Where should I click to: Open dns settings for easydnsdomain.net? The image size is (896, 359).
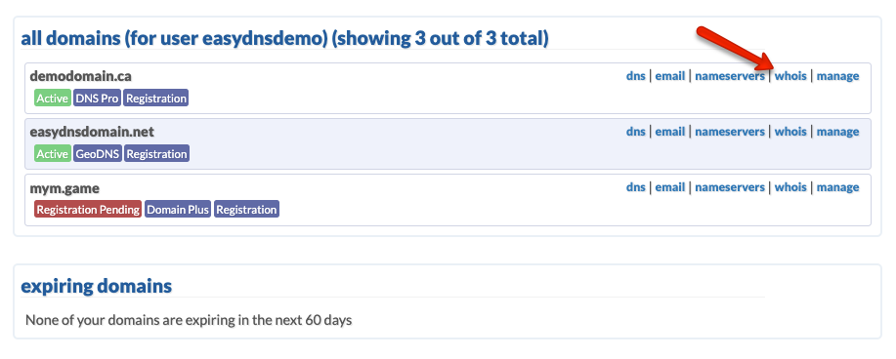635,132
